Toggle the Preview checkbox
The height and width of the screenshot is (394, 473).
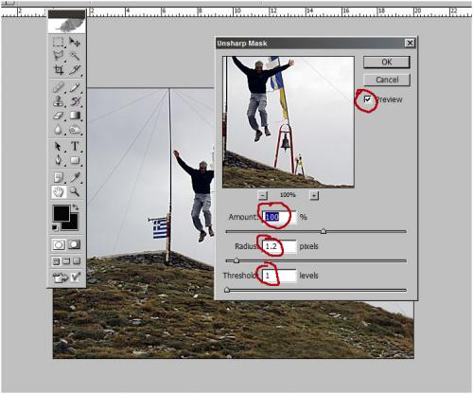pyautogui.click(x=368, y=99)
